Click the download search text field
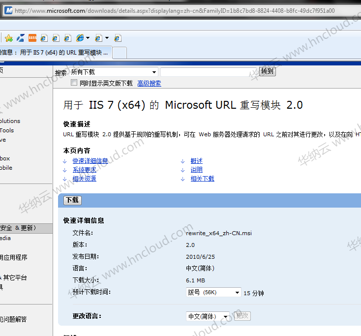 point(209,72)
